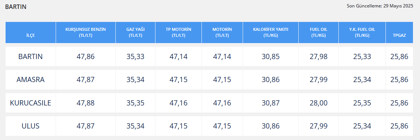The image size is (420, 140).
Task: Select Kurucasile gaz yağı price 35,35
Action: pyautogui.click(x=135, y=103)
